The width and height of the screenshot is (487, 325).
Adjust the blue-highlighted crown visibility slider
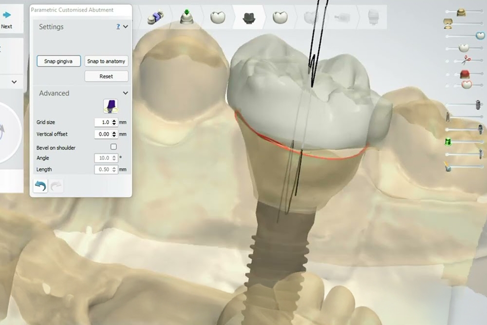pos(480,36)
